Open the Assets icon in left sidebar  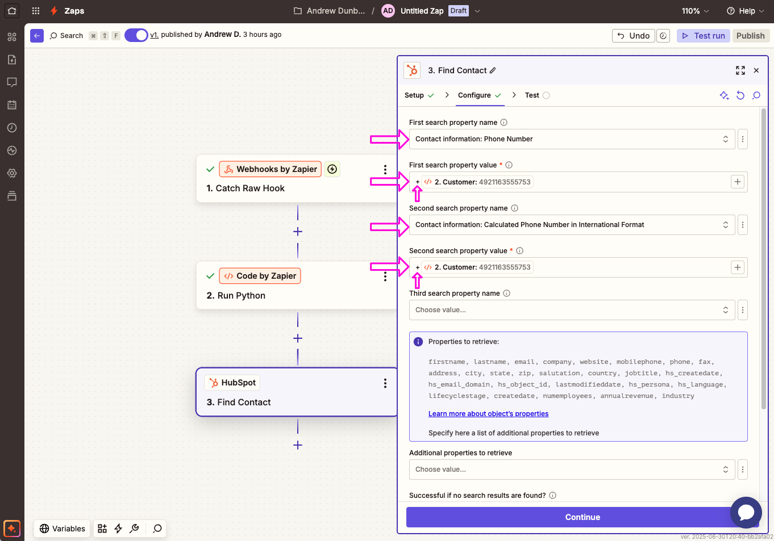pos(12,37)
